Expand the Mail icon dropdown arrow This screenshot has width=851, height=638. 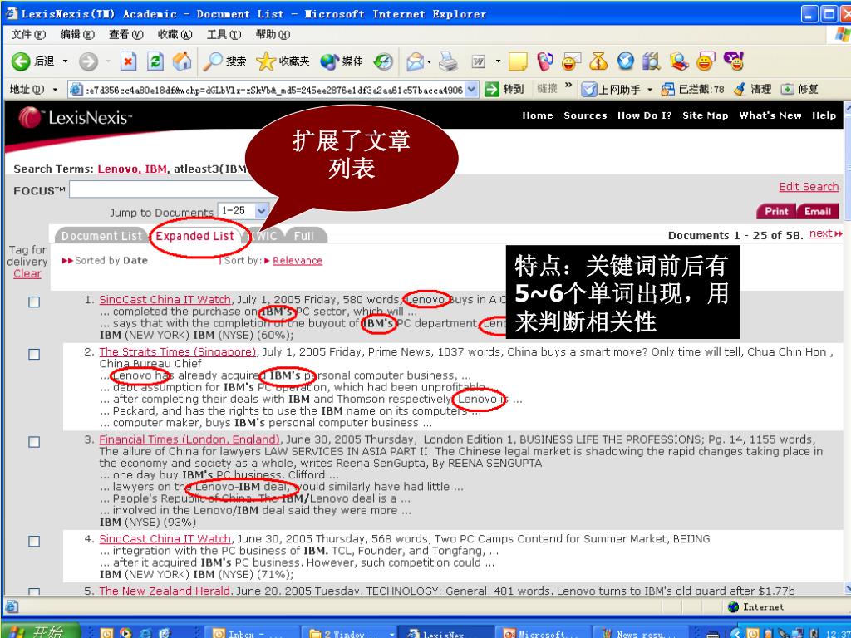(430, 61)
